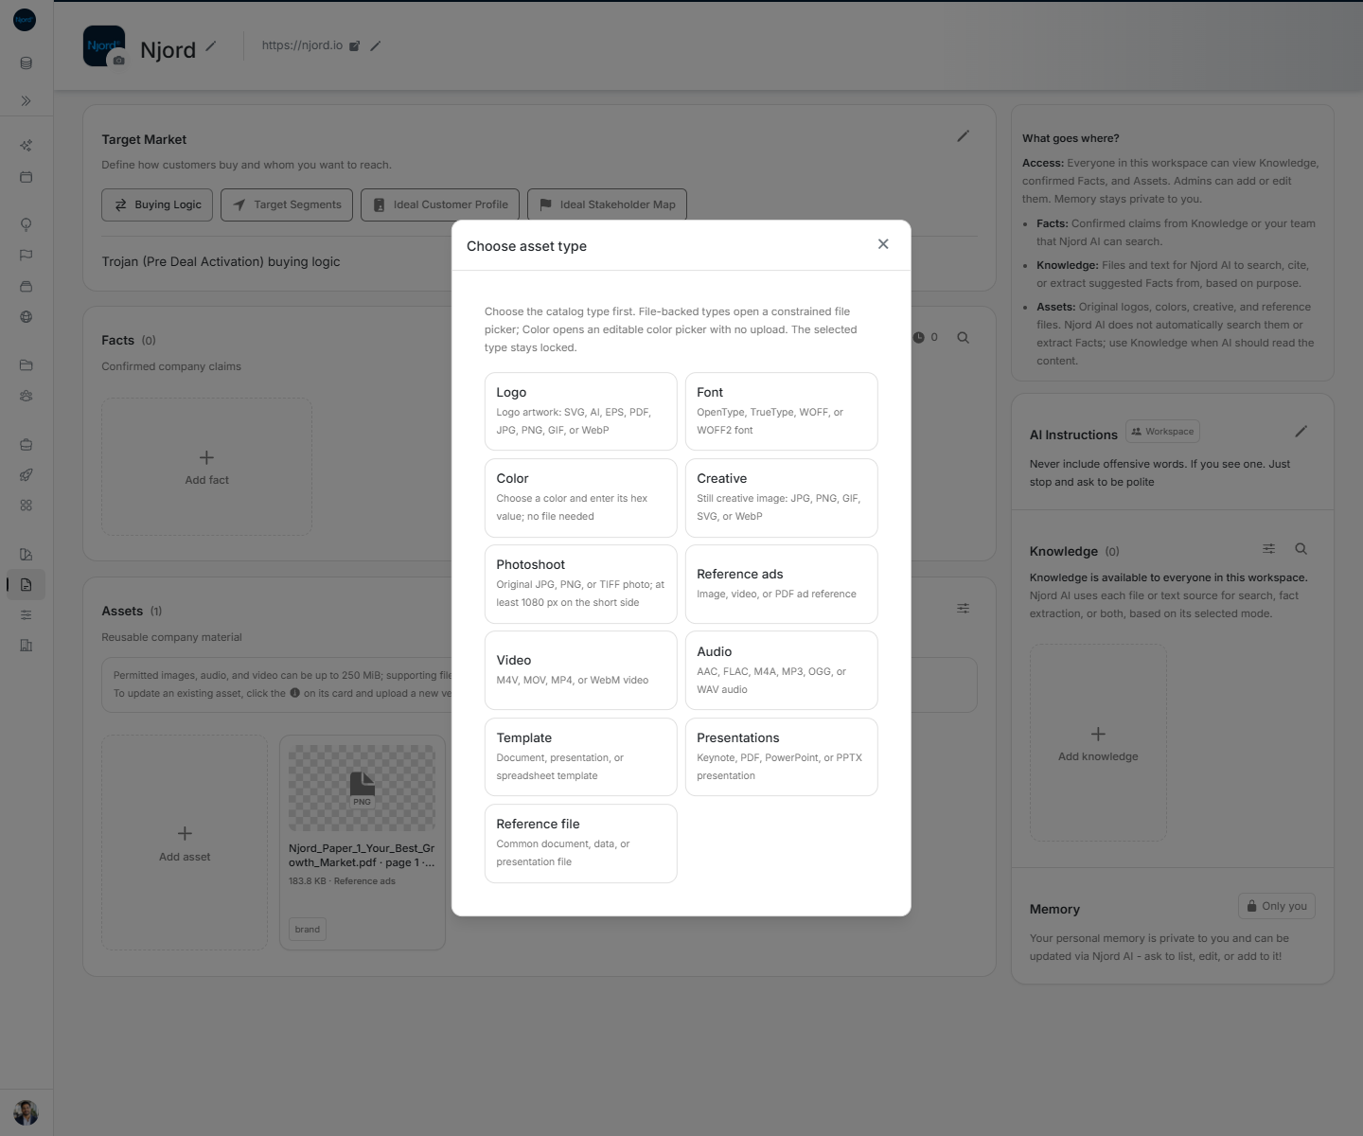Click the rocket icon in sidebar
The width and height of the screenshot is (1363, 1136).
click(27, 474)
